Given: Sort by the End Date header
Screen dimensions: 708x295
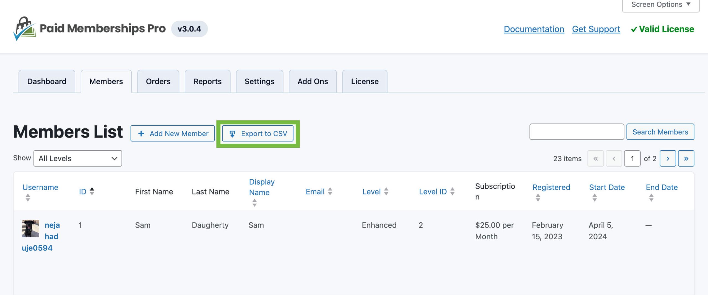Looking at the screenshot, I should point(662,187).
